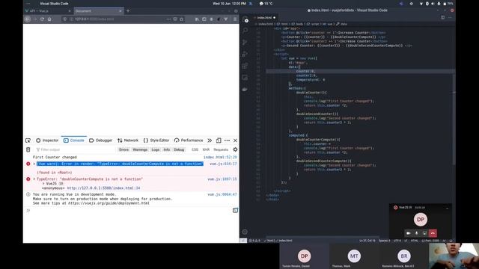Toggle the console multi-line editor mode icon

point(235,210)
